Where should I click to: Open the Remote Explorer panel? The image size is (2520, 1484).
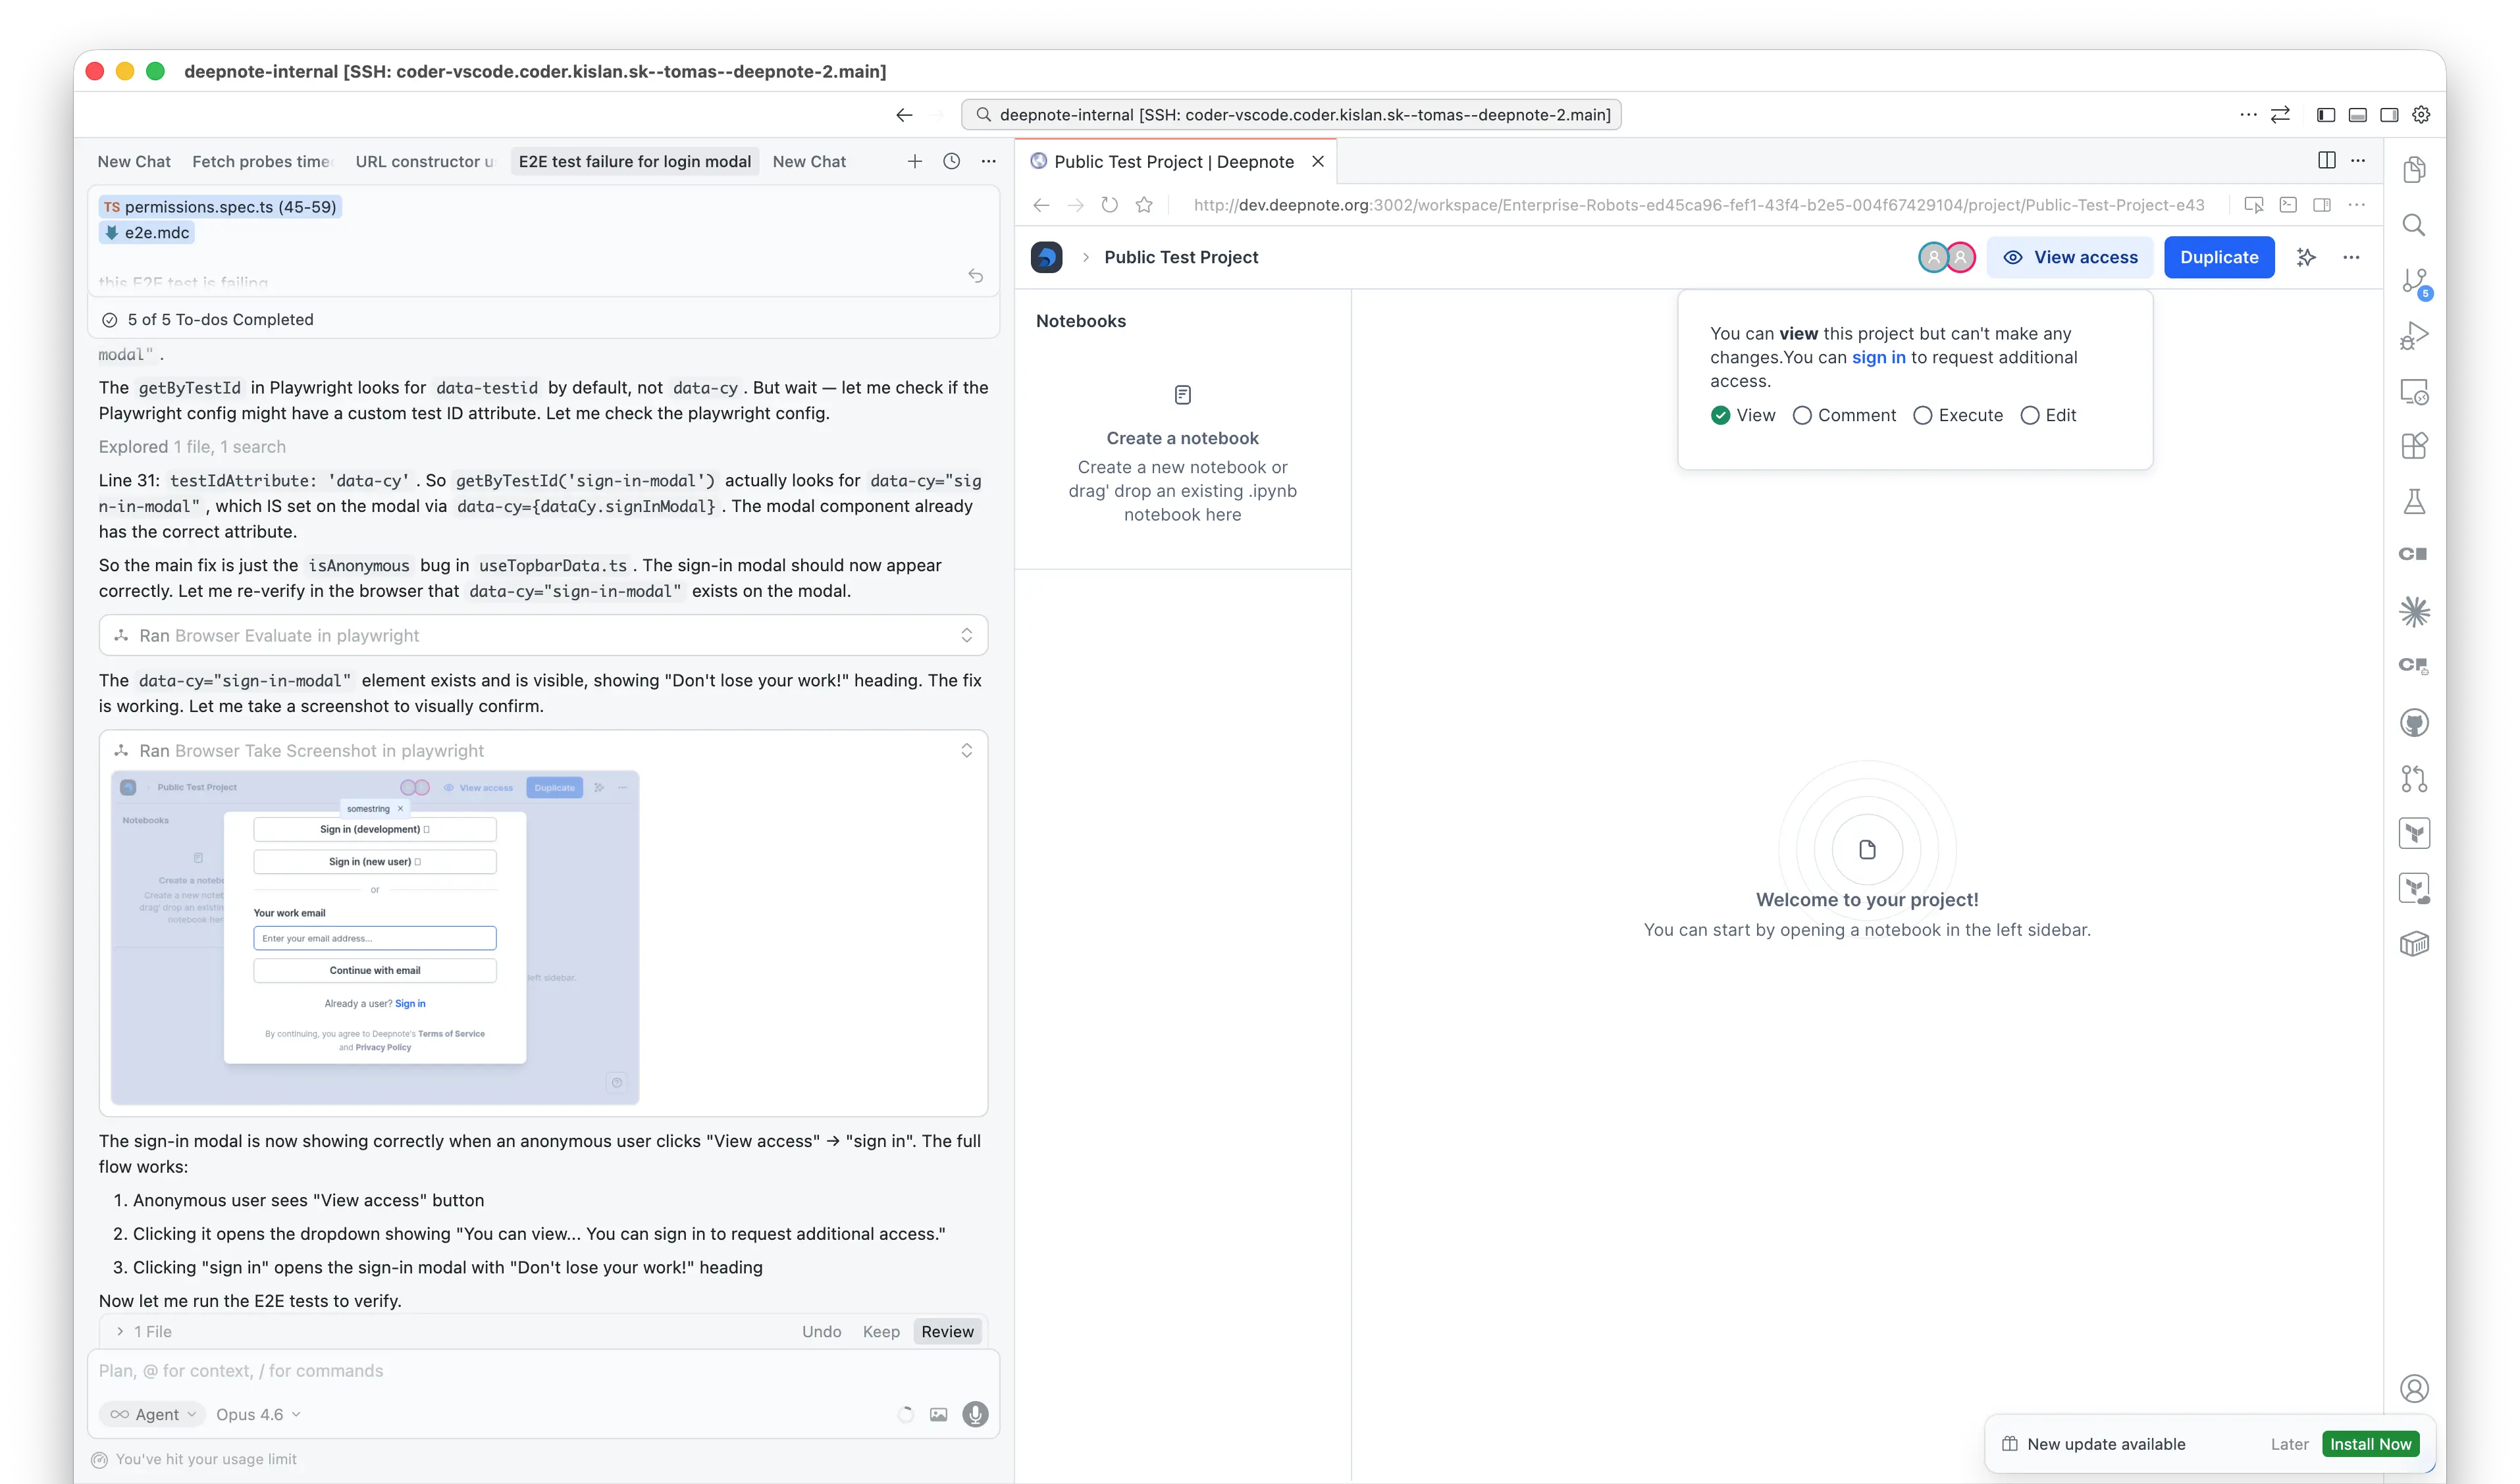[x=2416, y=392]
